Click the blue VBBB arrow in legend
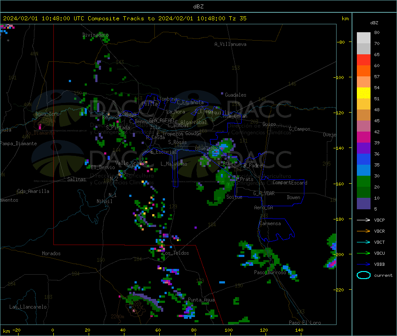397x336 pixels. [x=363, y=264]
